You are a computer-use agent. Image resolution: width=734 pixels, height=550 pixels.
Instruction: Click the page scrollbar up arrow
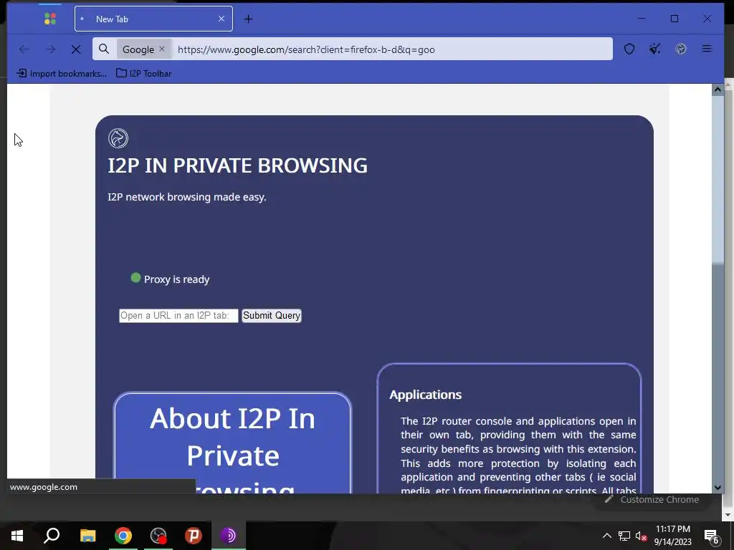point(717,90)
